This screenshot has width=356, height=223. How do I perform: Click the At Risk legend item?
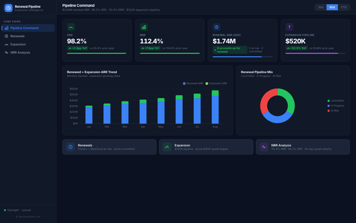point(334,111)
